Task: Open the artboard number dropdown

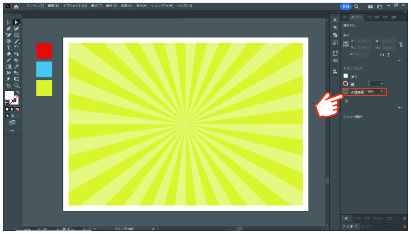Action: coord(84,229)
